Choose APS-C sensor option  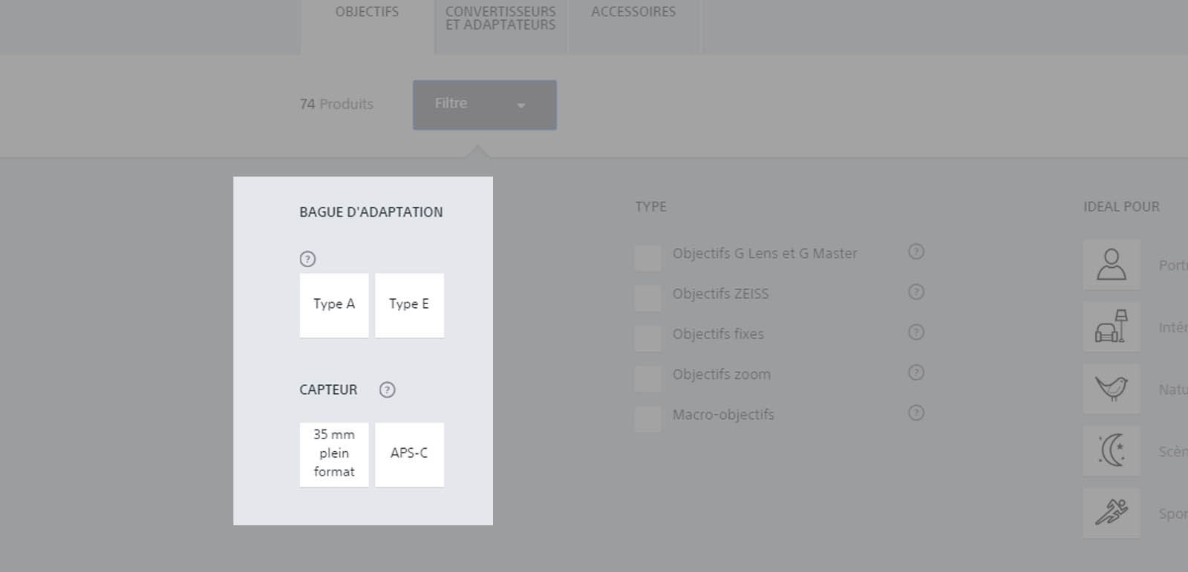tap(409, 454)
